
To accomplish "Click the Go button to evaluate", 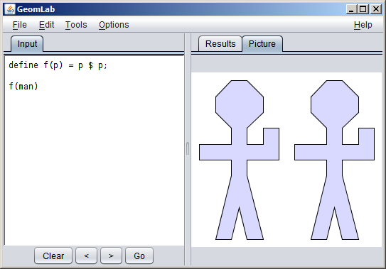I will (139, 256).
